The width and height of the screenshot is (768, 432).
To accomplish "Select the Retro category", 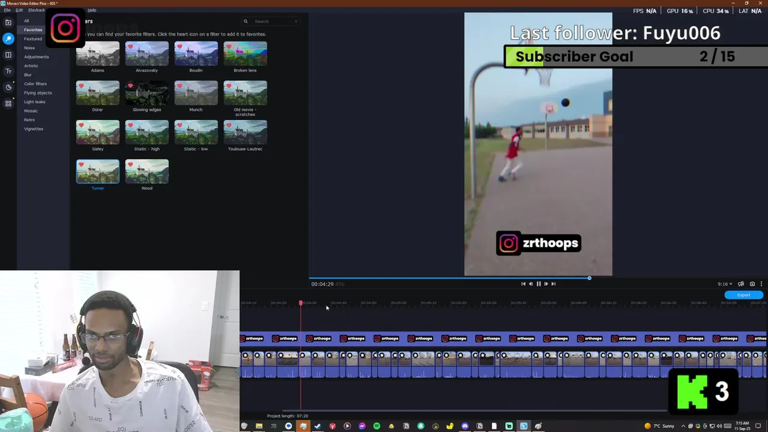I will click(29, 120).
